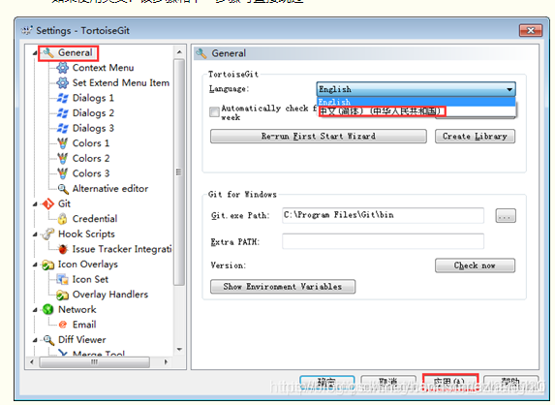Screen dimensions: 555x405
Task: Open the Language dropdown arrow
Action: pos(509,89)
